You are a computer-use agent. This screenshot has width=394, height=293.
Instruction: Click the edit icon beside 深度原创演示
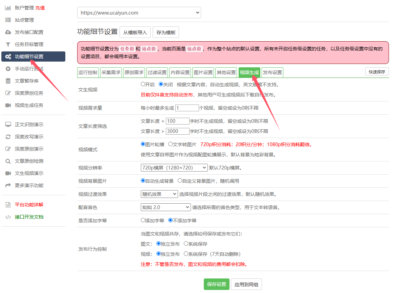(8, 149)
